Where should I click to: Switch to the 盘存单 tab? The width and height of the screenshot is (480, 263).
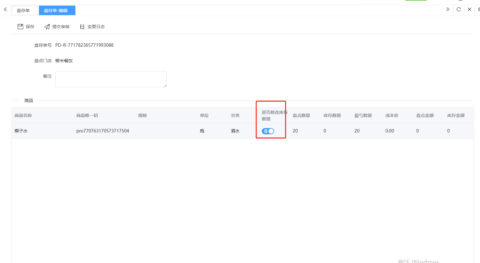click(23, 11)
